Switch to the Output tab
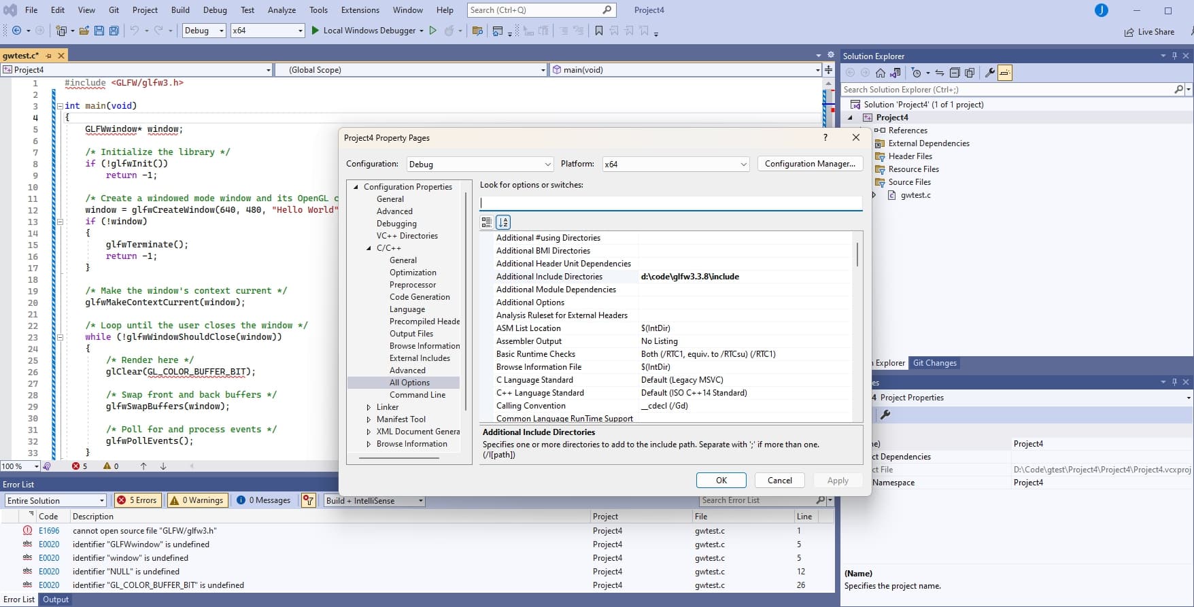This screenshot has height=607, width=1194. click(56, 600)
